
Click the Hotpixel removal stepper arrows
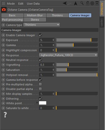(53, 75)
